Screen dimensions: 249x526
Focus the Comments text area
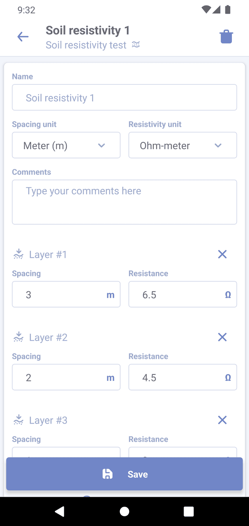coord(124,202)
